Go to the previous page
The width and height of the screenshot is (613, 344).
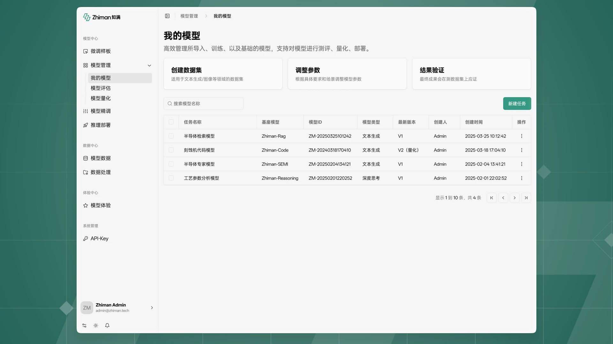click(x=503, y=198)
